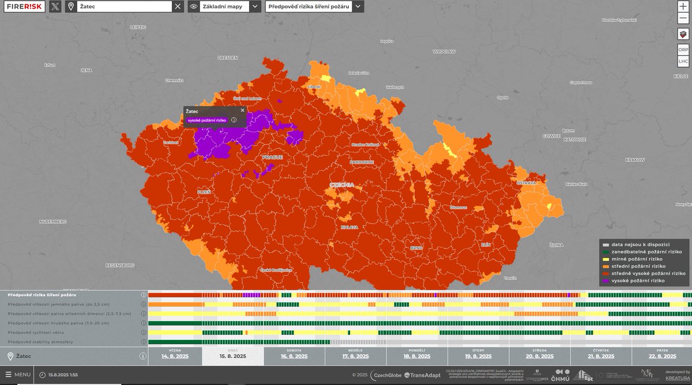Toggle the eye icon for base map visibility
692x385 pixels.
(x=194, y=6)
